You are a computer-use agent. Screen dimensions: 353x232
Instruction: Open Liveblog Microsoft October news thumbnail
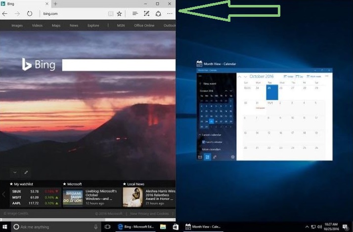73,197
